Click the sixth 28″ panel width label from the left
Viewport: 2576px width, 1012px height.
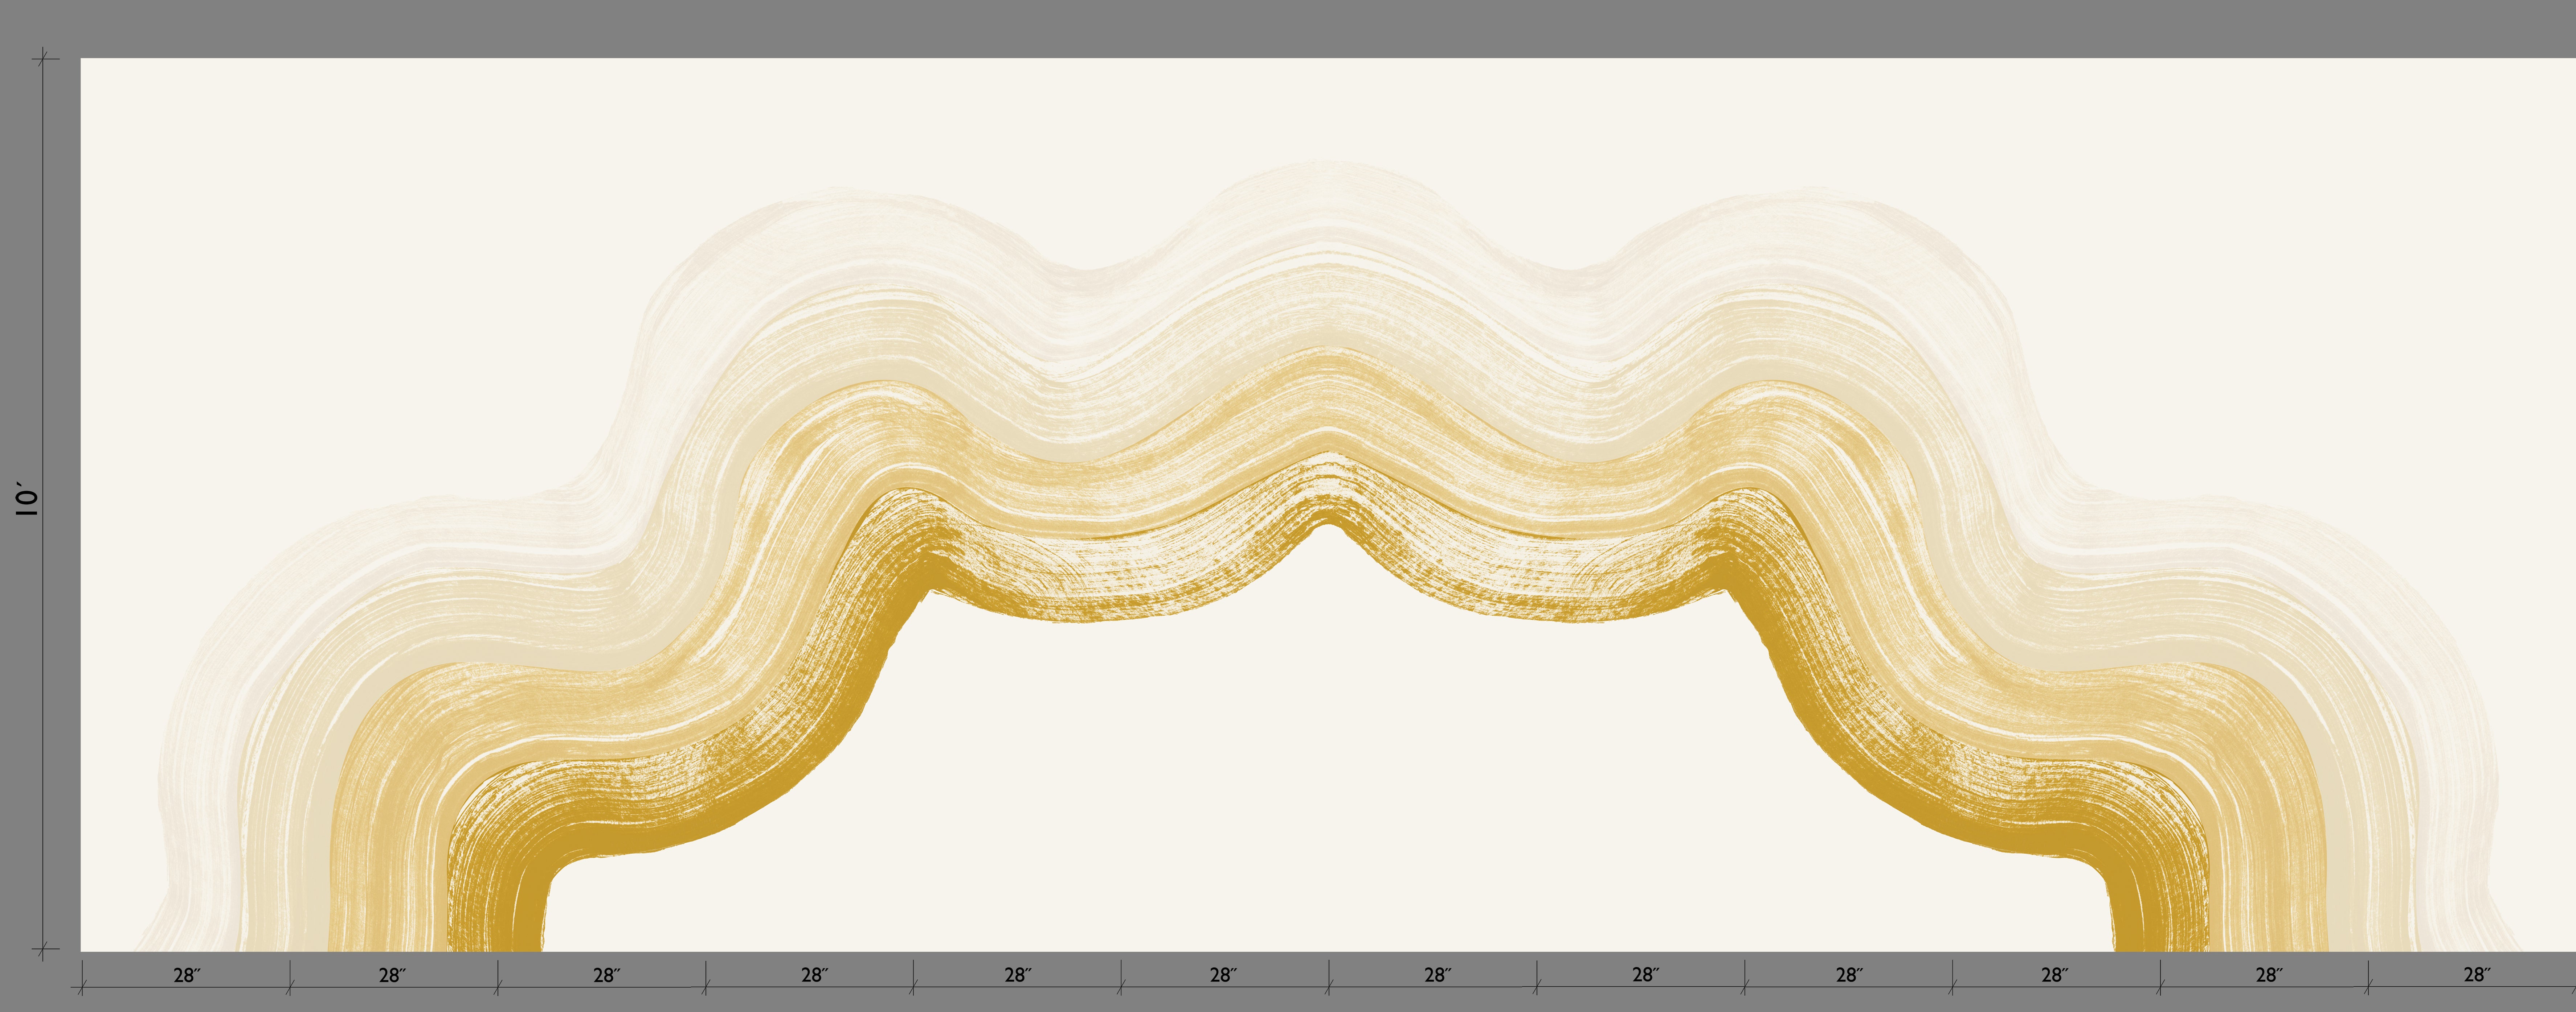(x=1224, y=975)
